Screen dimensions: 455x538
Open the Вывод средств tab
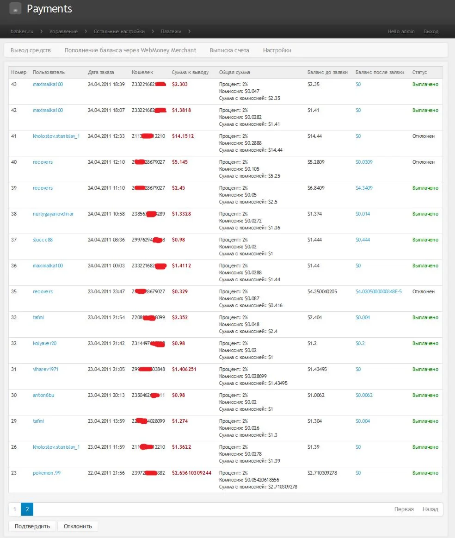31,50
